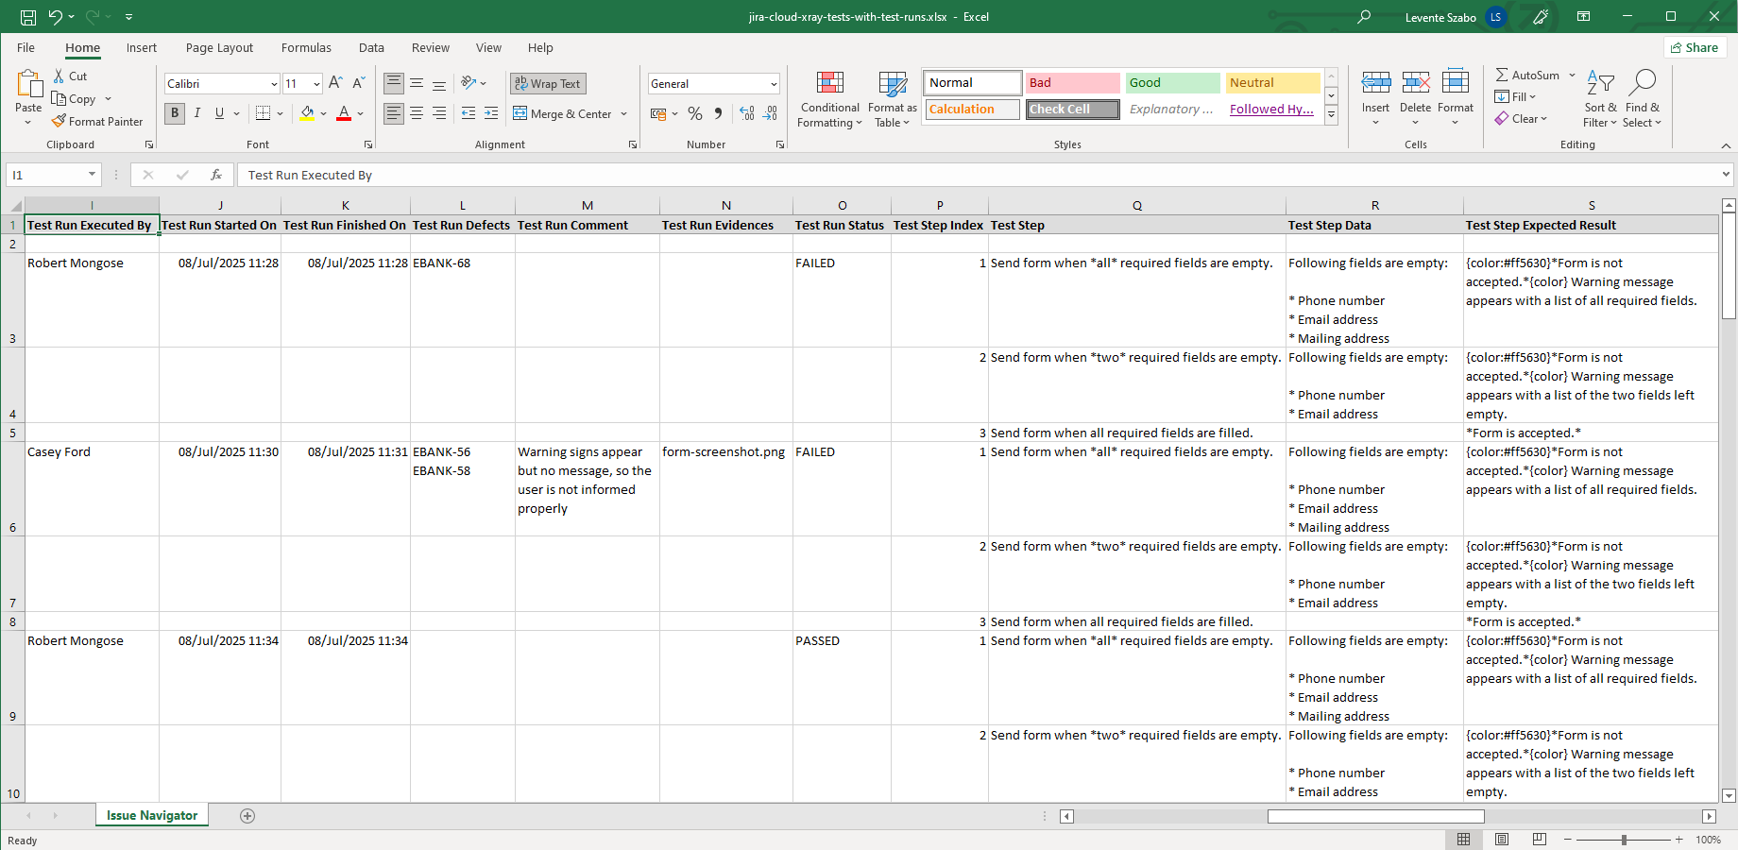Open Sort & Filter options
This screenshot has height=850, width=1738.
[1600, 99]
